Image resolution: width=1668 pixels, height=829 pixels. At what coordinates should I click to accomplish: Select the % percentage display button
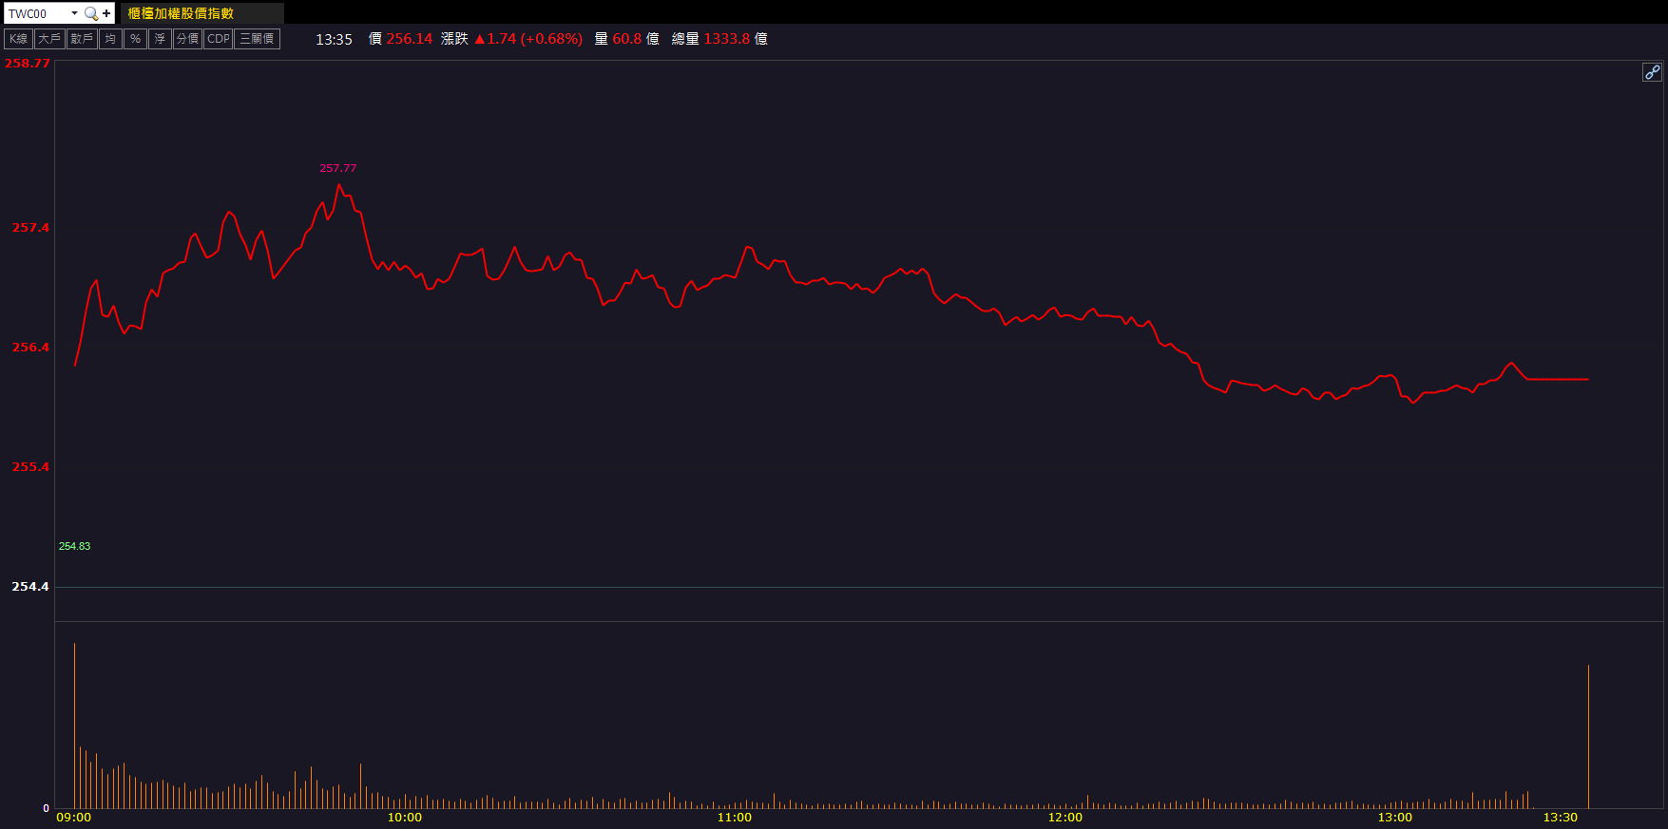(135, 39)
